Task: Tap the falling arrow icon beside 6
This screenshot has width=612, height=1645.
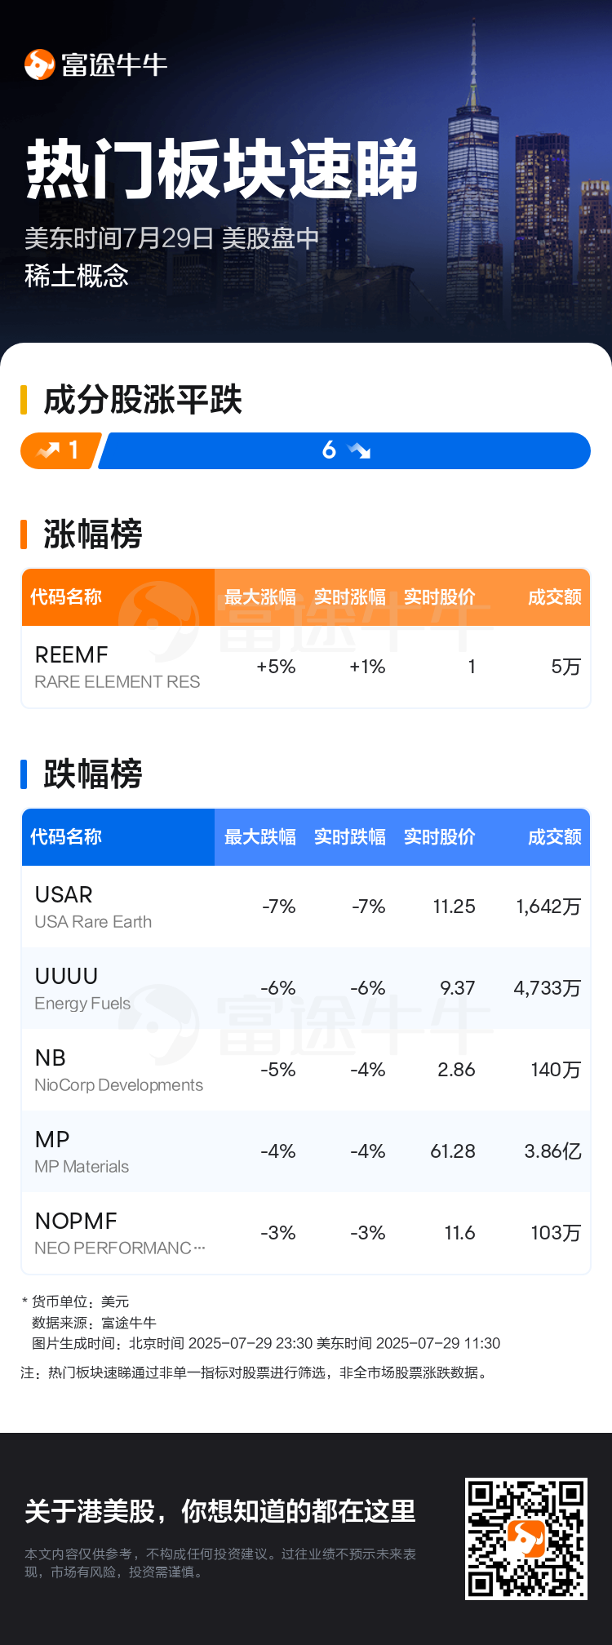Action: (359, 450)
